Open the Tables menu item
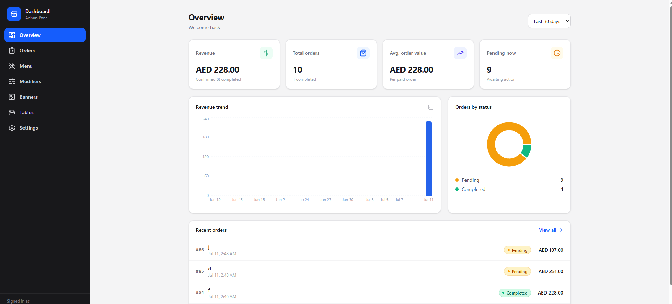The height and width of the screenshot is (304, 672). tap(45, 112)
